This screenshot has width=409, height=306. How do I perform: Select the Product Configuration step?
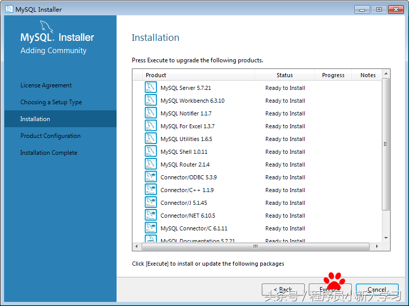click(x=50, y=135)
